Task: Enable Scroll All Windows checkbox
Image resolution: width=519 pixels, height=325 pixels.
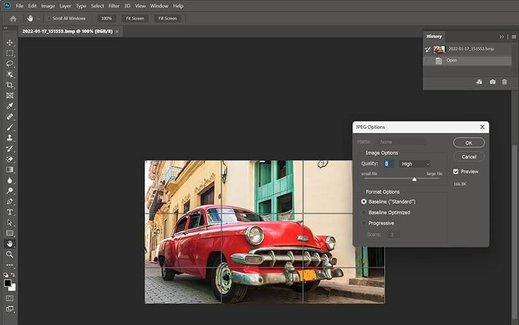Action: [49, 19]
